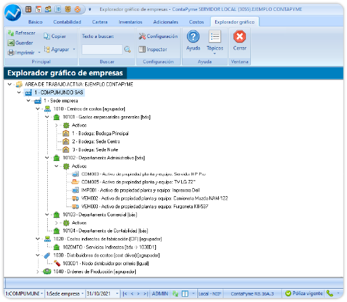Click the ContaPyme application logo button
Screen dimensions: 347x302
[x=13, y=13]
